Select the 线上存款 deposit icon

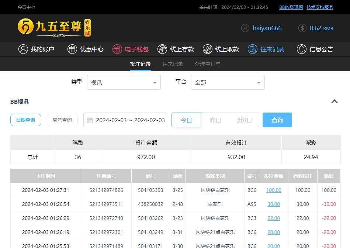coord(162,49)
